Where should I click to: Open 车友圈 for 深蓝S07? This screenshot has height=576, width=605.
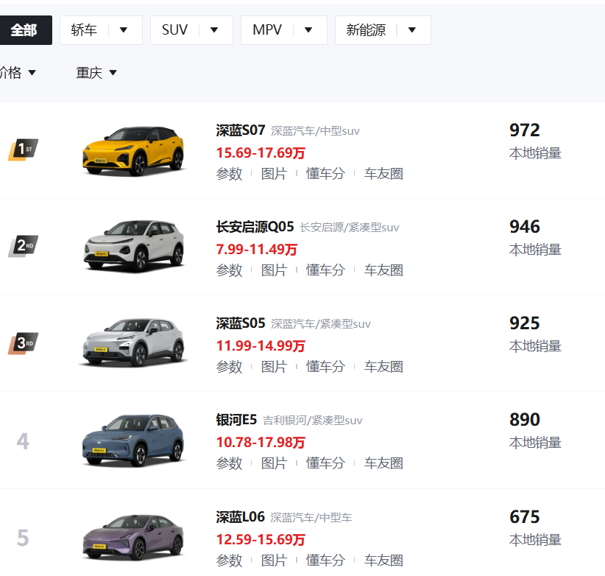click(384, 174)
